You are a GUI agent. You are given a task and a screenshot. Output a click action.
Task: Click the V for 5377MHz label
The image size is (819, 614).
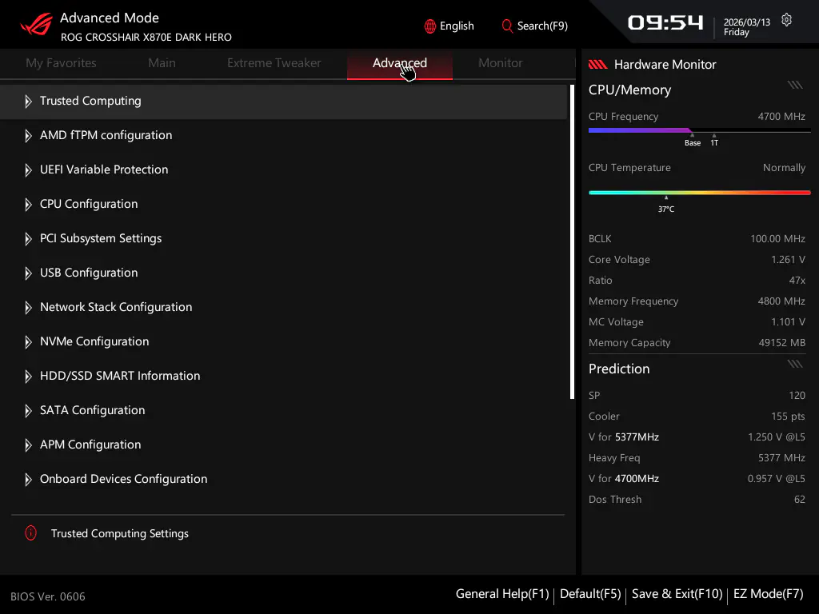coord(624,437)
